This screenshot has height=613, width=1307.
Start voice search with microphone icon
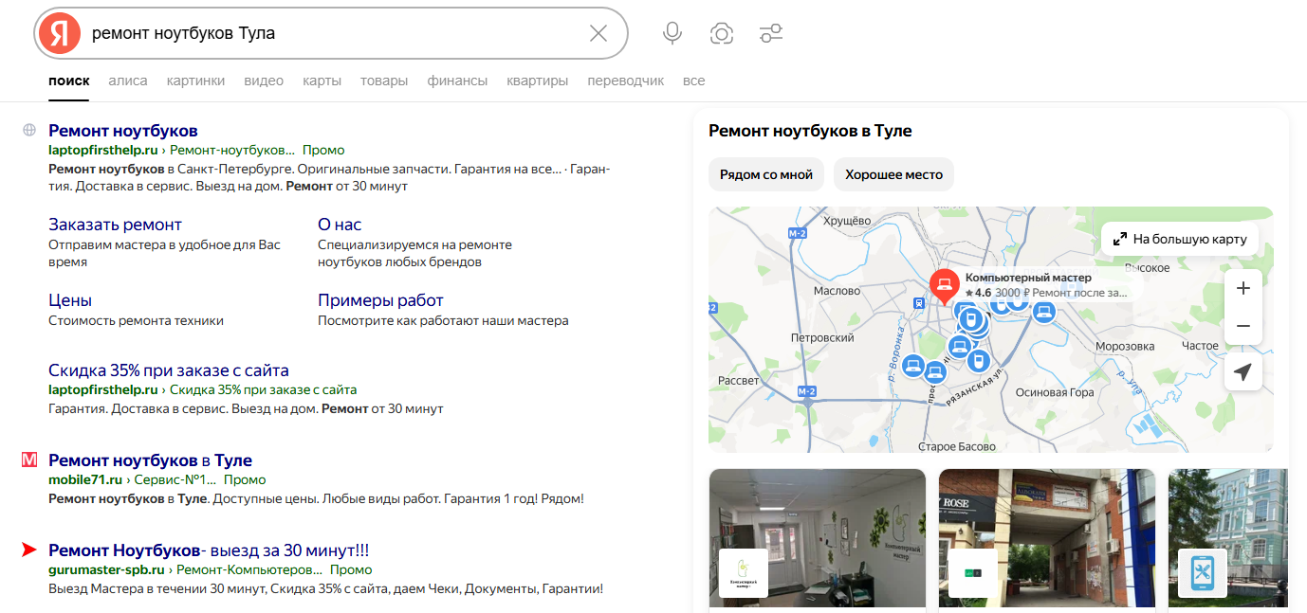(672, 34)
